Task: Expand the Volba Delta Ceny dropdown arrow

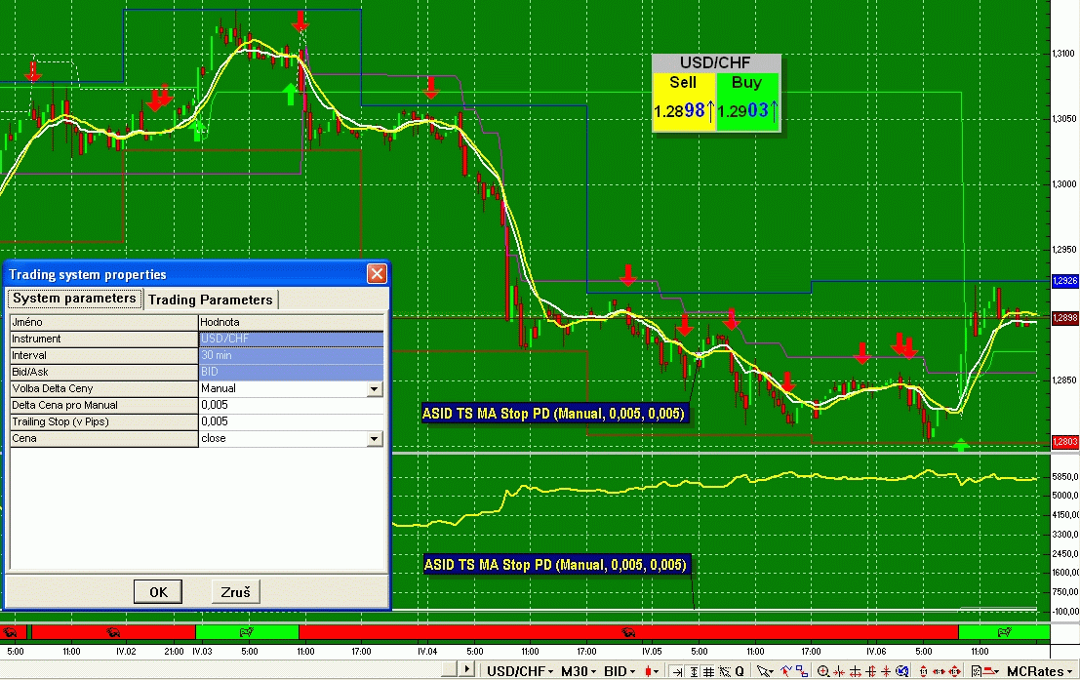Action: [373, 388]
